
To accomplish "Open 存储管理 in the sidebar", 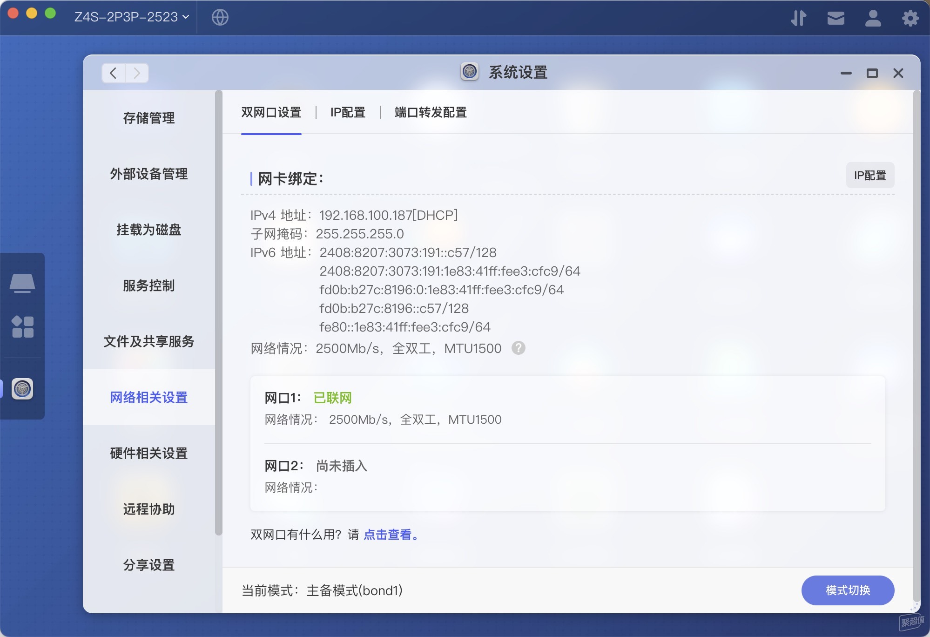I will point(149,118).
